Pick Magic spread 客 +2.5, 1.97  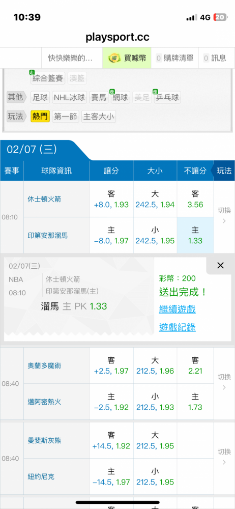click(x=111, y=365)
